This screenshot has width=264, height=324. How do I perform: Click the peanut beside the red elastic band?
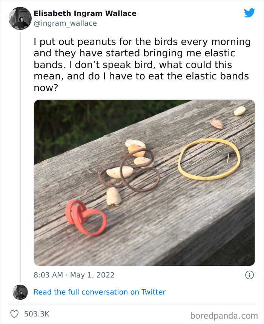[113, 197]
